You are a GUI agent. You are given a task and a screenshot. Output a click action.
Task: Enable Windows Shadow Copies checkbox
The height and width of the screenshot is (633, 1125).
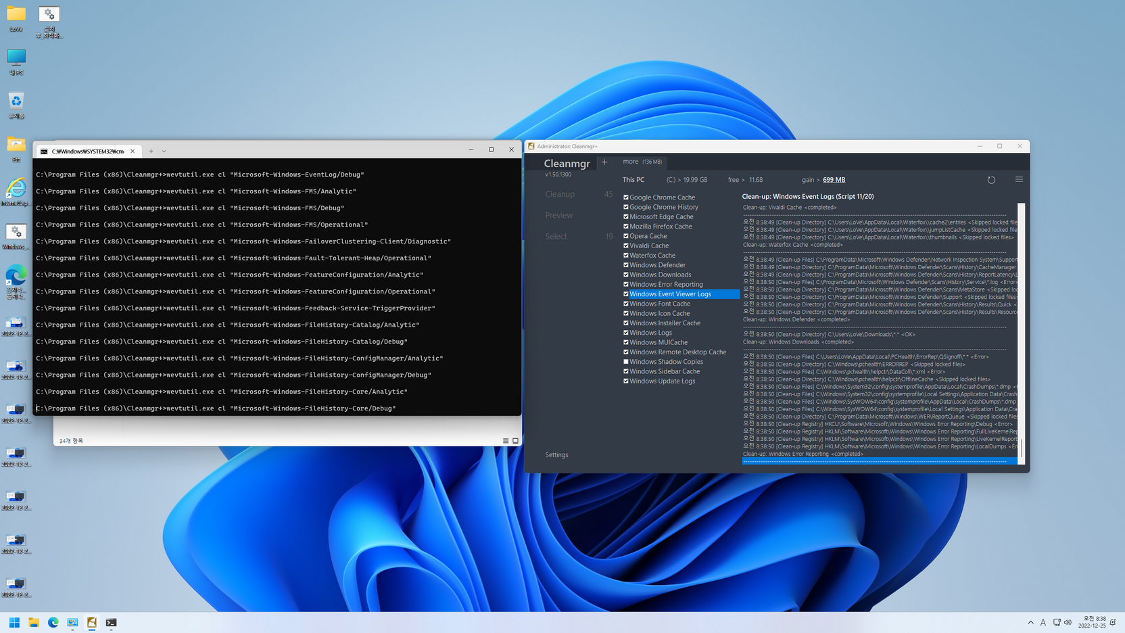point(626,362)
